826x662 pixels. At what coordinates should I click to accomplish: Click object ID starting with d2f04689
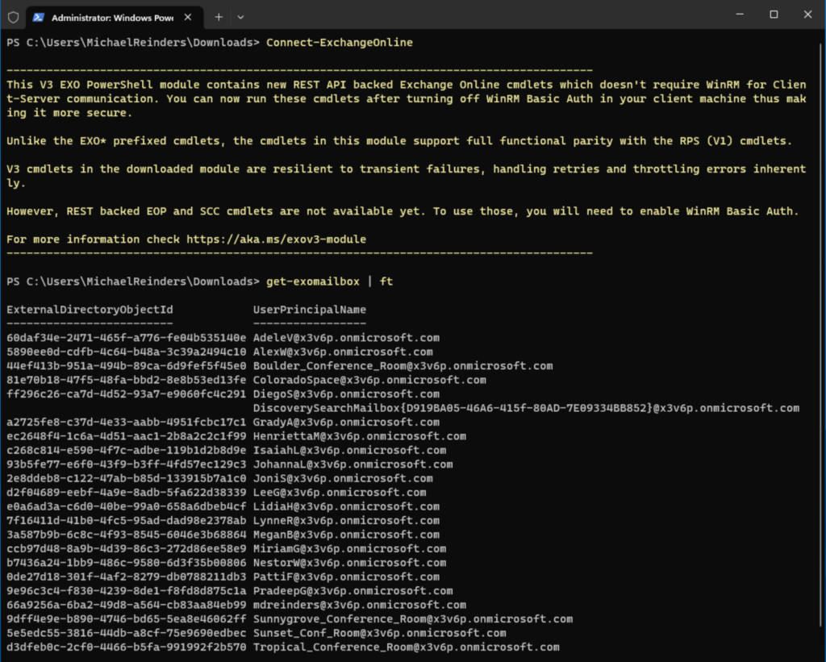coord(127,493)
